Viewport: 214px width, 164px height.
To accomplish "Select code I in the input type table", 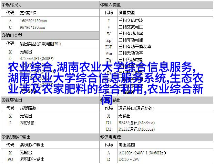I will (x=109, y=21).
